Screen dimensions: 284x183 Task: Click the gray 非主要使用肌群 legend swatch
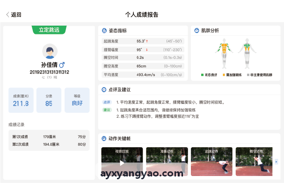(248, 75)
